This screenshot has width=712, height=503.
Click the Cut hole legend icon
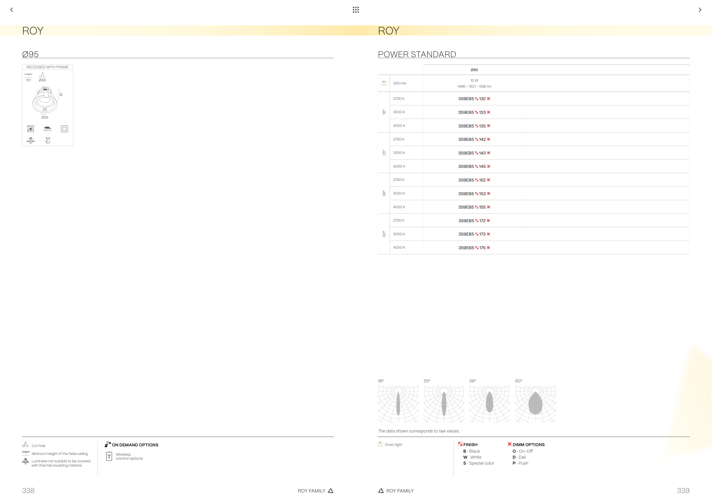(25, 445)
